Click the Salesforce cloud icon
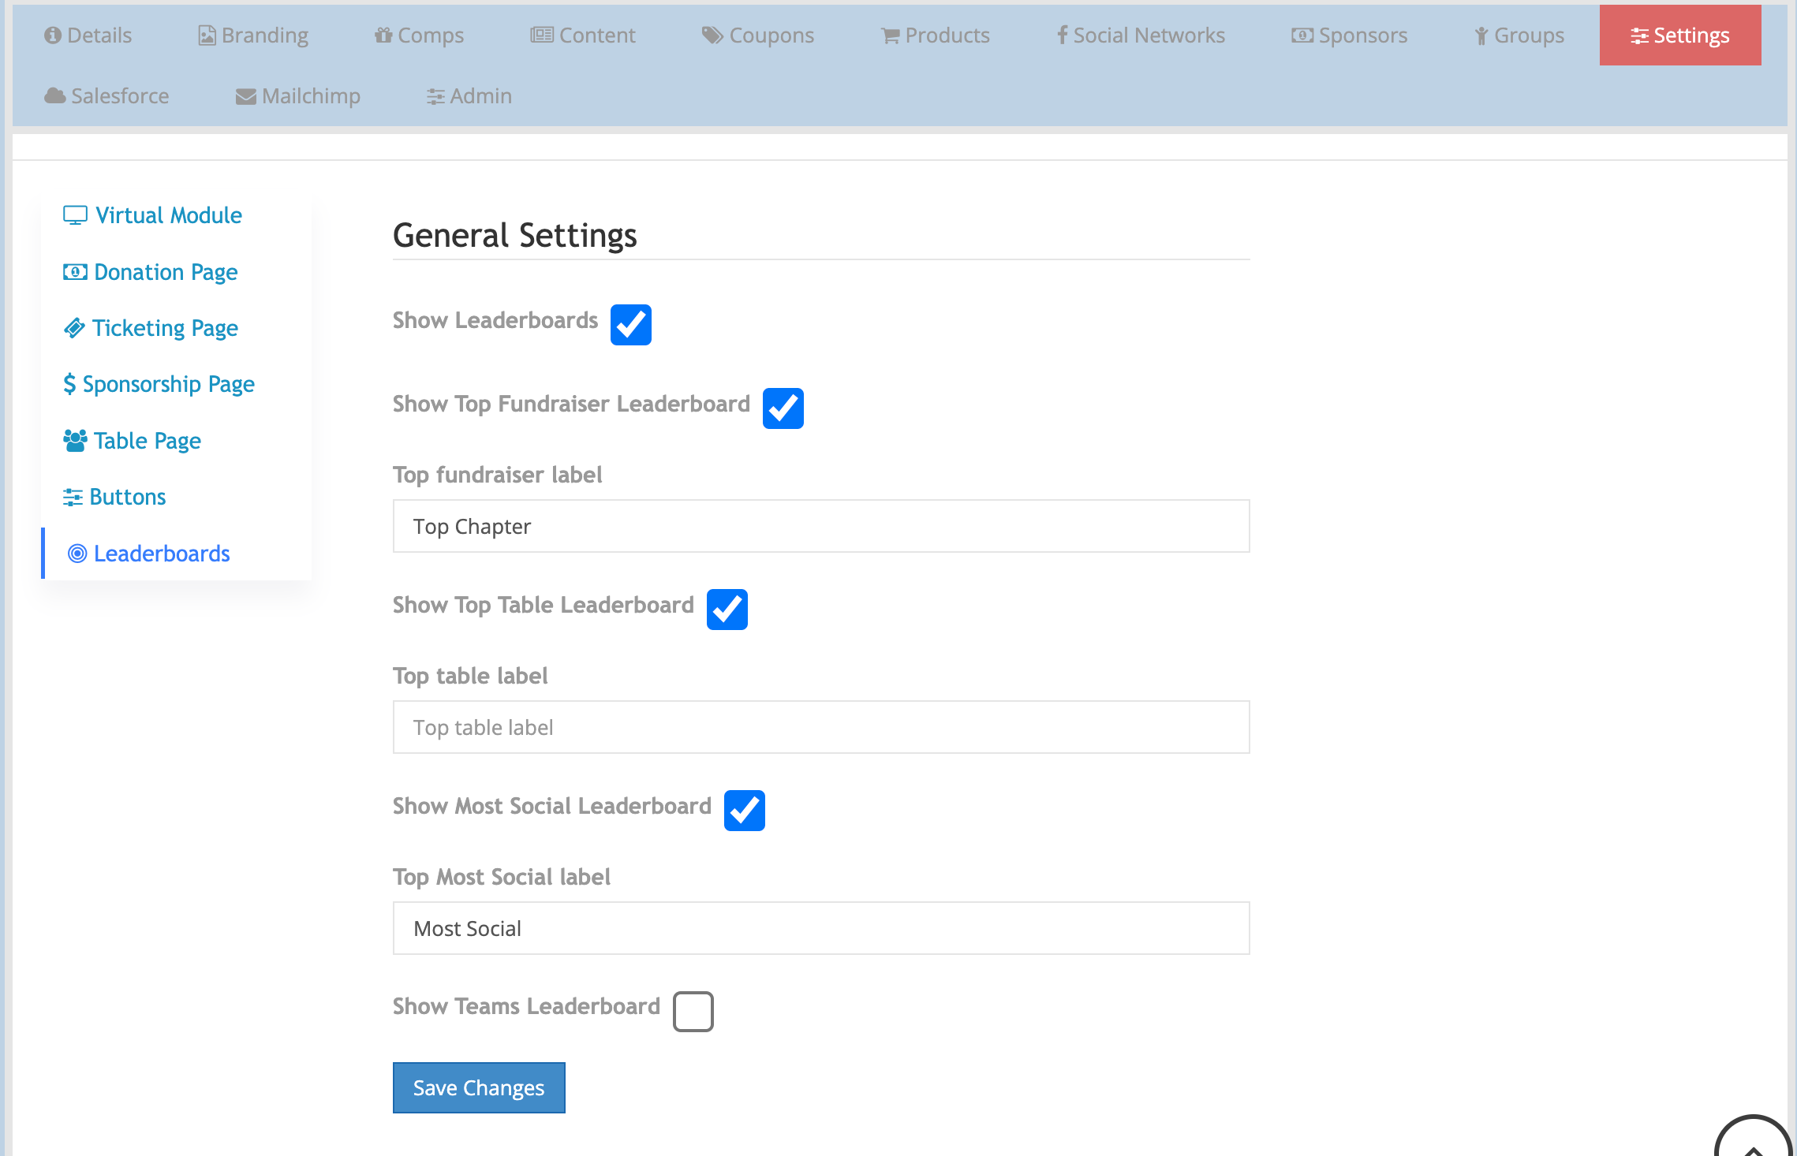 click(x=54, y=96)
